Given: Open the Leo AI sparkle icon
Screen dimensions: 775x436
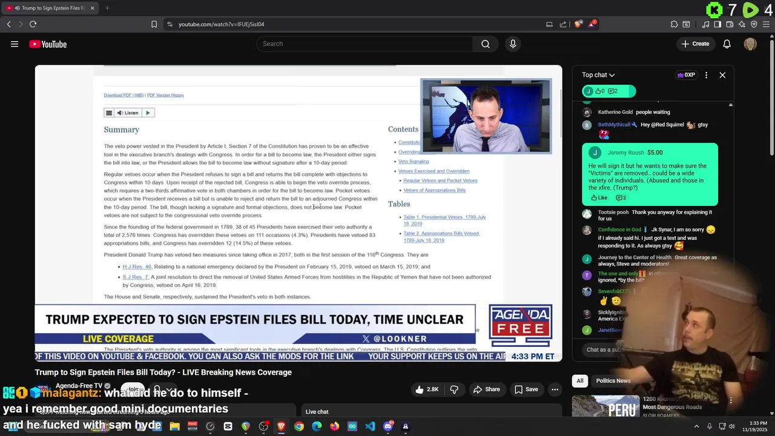Looking at the screenshot, I should point(742,24).
